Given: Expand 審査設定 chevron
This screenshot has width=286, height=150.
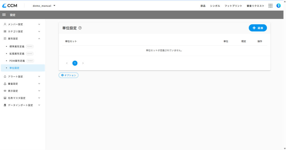Looking at the screenshot, I should 39,84.
